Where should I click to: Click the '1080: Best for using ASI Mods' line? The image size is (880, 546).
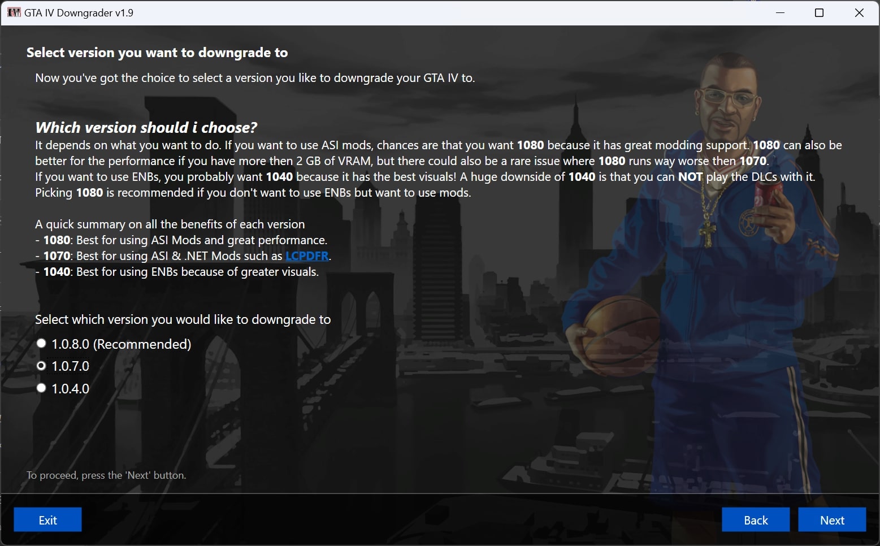click(181, 240)
